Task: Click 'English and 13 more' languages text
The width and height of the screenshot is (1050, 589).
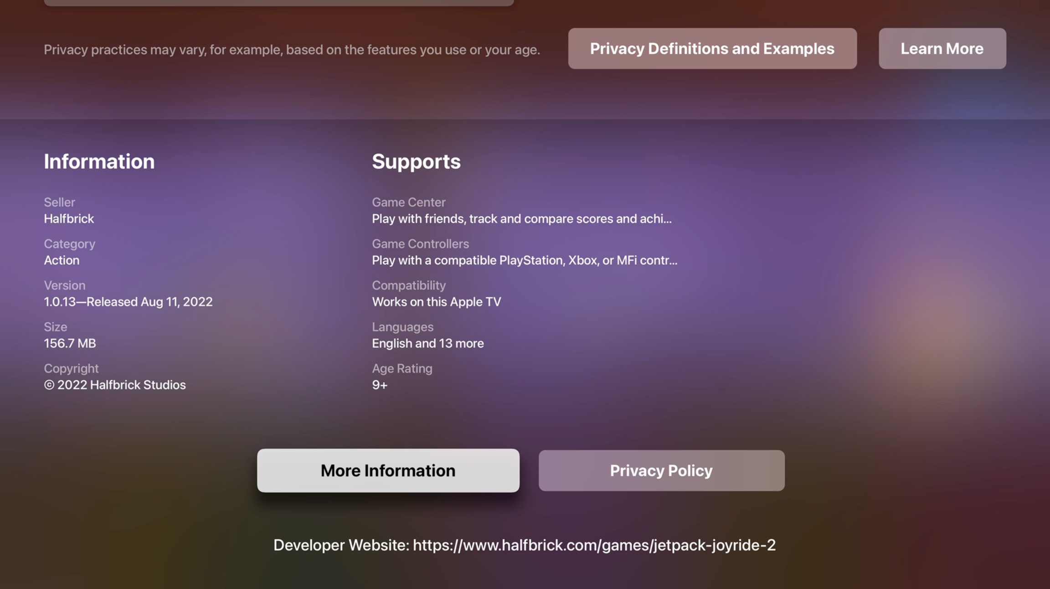Action: [x=428, y=343]
